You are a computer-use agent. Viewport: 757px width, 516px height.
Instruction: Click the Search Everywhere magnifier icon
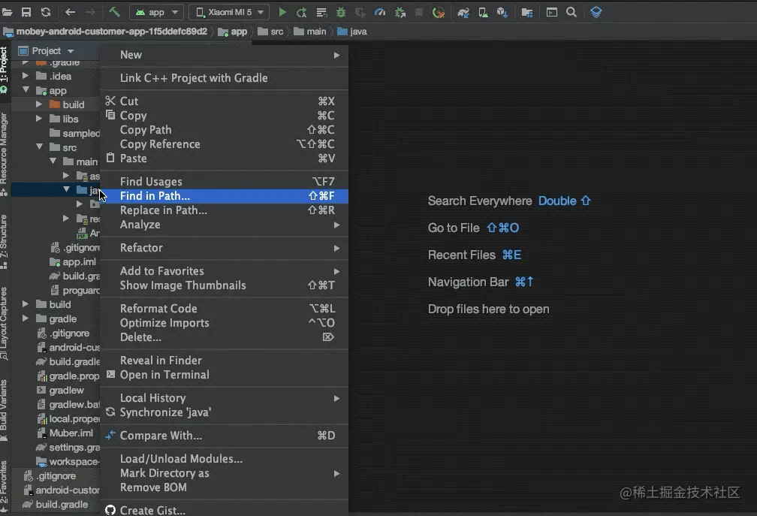click(571, 12)
